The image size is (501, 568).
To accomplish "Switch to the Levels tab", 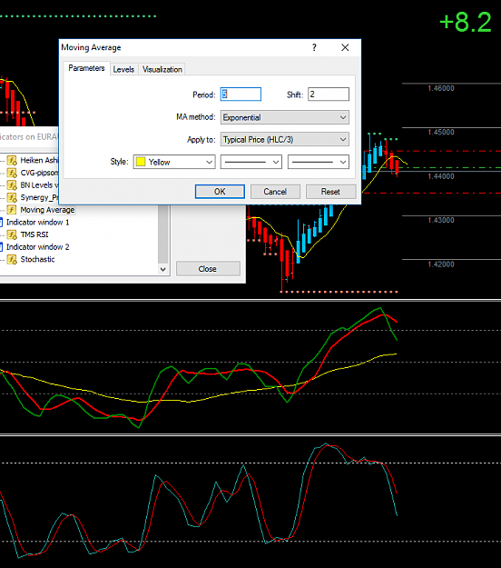I will [123, 69].
